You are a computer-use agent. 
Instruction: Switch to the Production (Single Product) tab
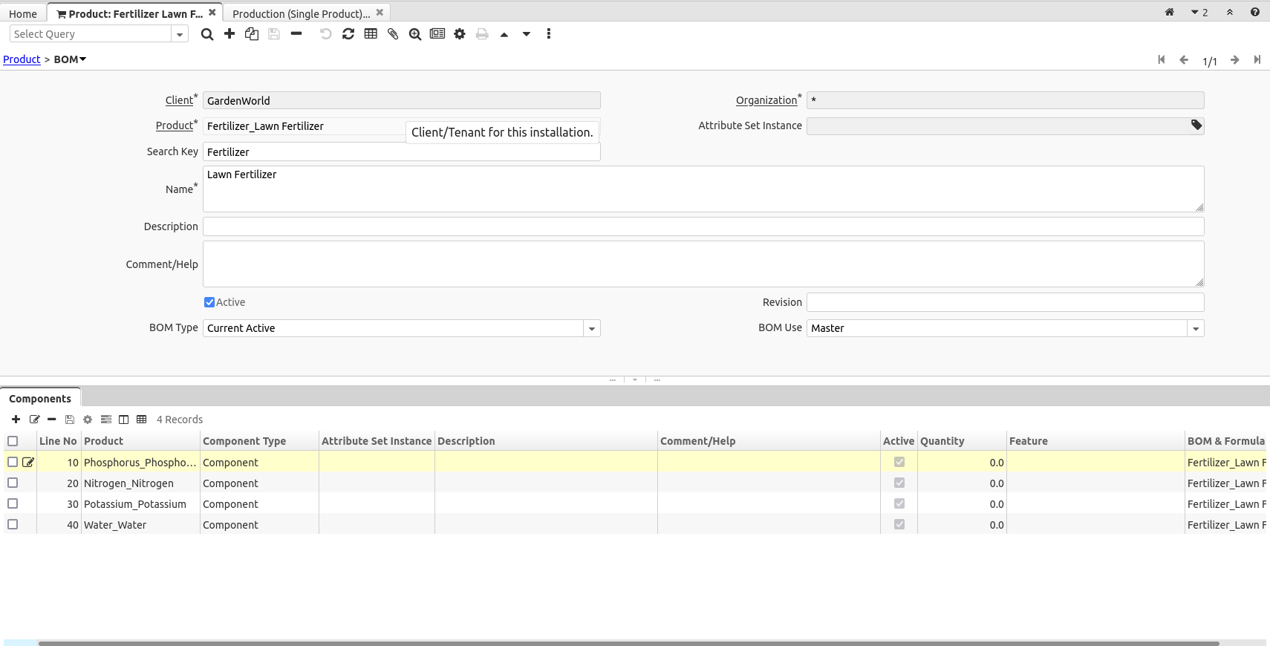(301, 13)
